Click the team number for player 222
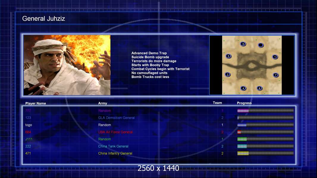 click(x=222, y=146)
